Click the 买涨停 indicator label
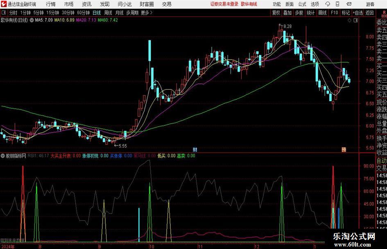The height and width of the screenshot is (249, 387). pyautogui.click(x=121, y=156)
